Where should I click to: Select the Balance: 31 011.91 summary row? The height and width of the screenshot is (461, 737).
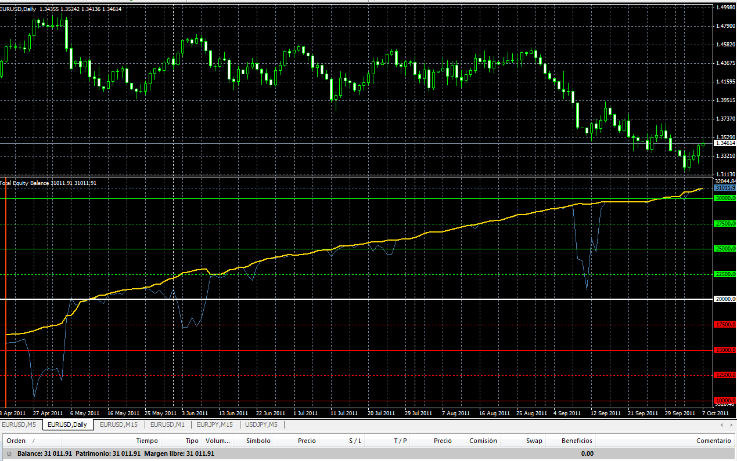pyautogui.click(x=368, y=453)
